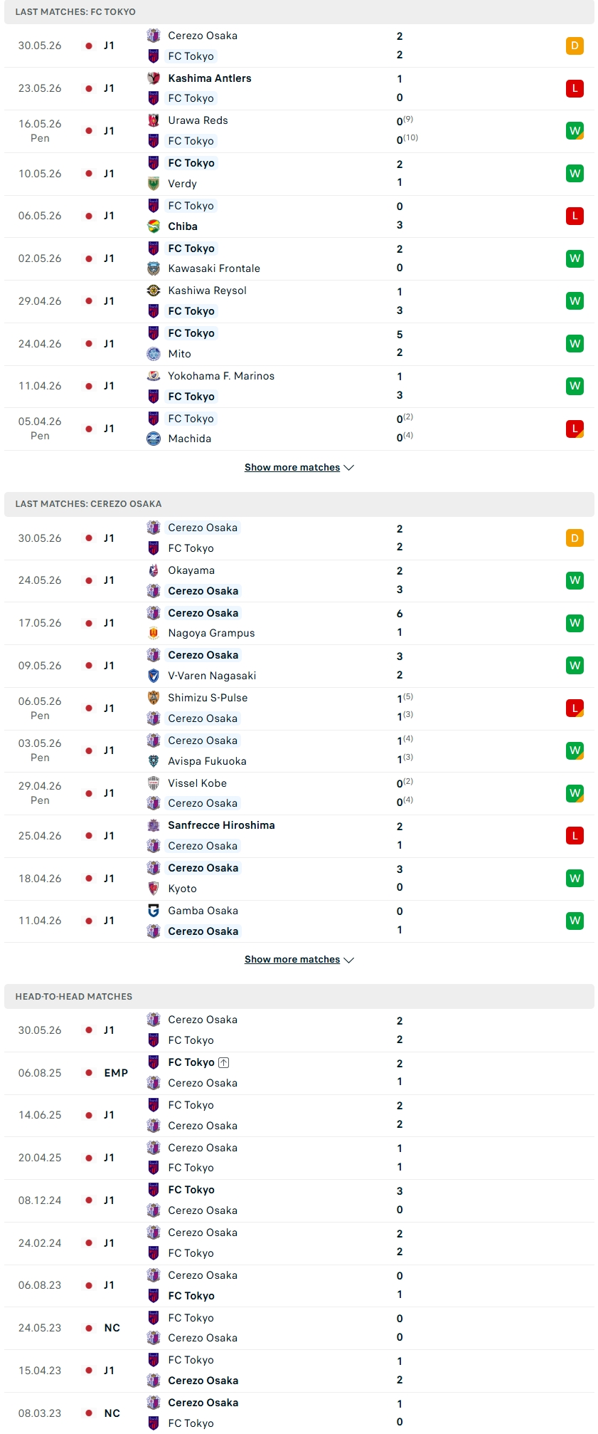Click the Vissel Kobe team crest

(154, 783)
